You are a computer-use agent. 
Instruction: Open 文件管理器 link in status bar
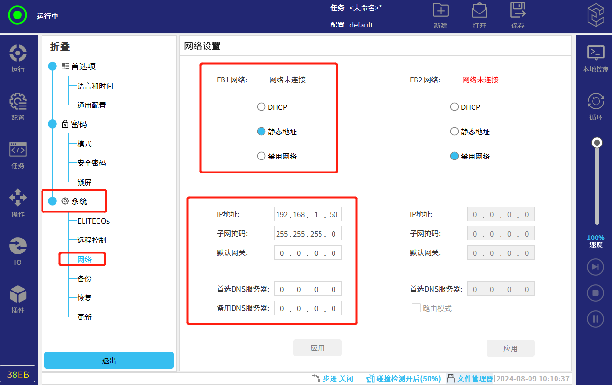474,379
